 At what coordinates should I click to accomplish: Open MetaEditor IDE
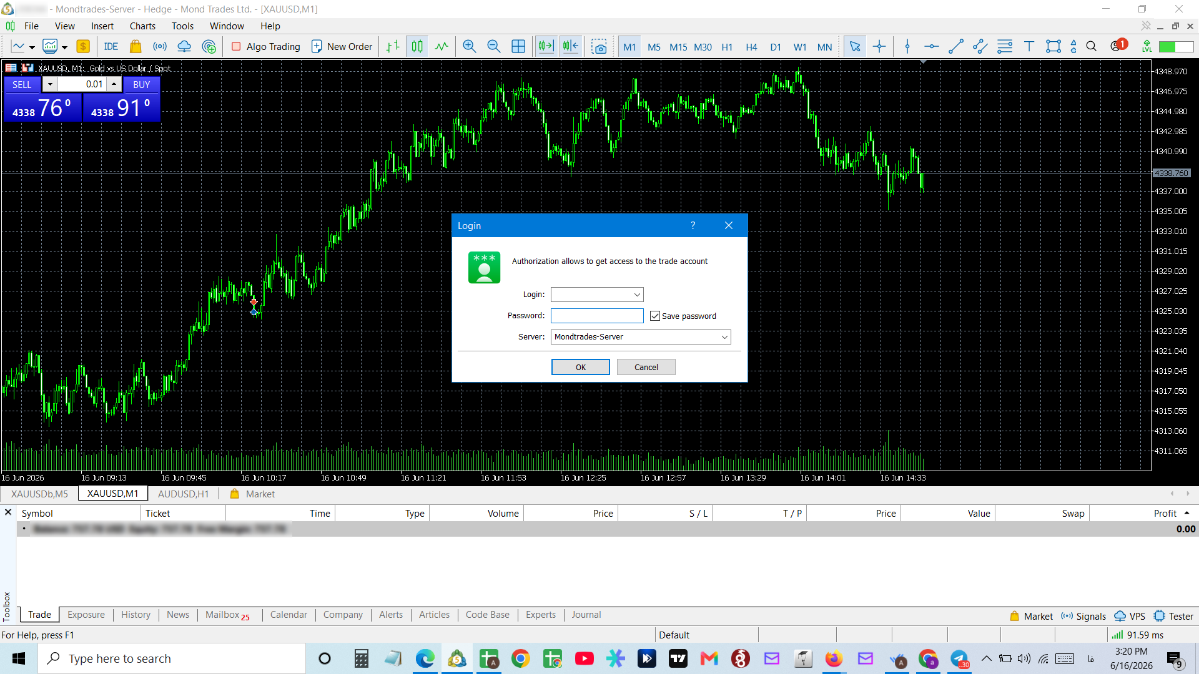tap(111, 47)
